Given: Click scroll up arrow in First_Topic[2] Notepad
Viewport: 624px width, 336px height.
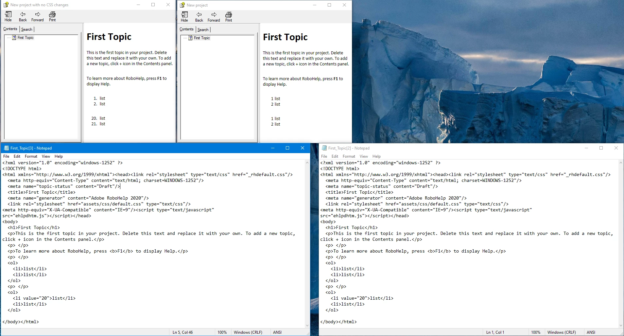Looking at the screenshot, I should 621,163.
